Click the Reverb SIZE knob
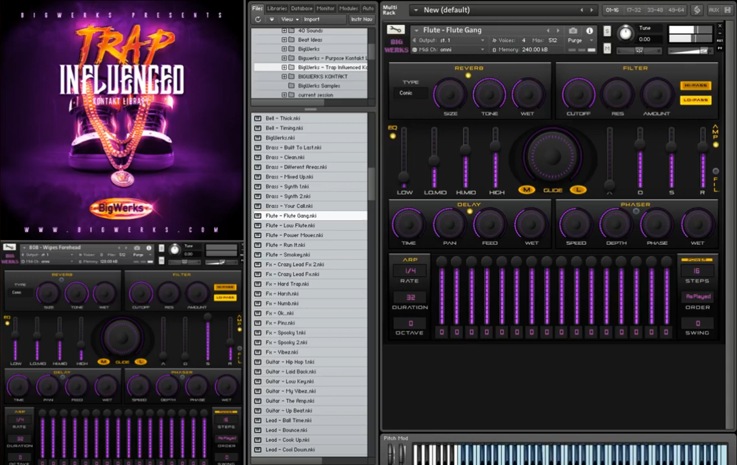This screenshot has height=465, width=737. 450,94
